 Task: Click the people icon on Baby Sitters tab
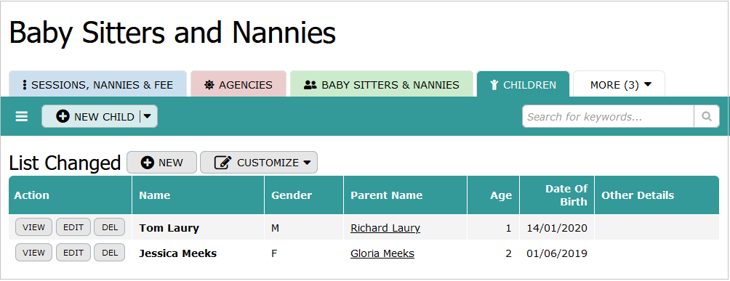coord(310,85)
